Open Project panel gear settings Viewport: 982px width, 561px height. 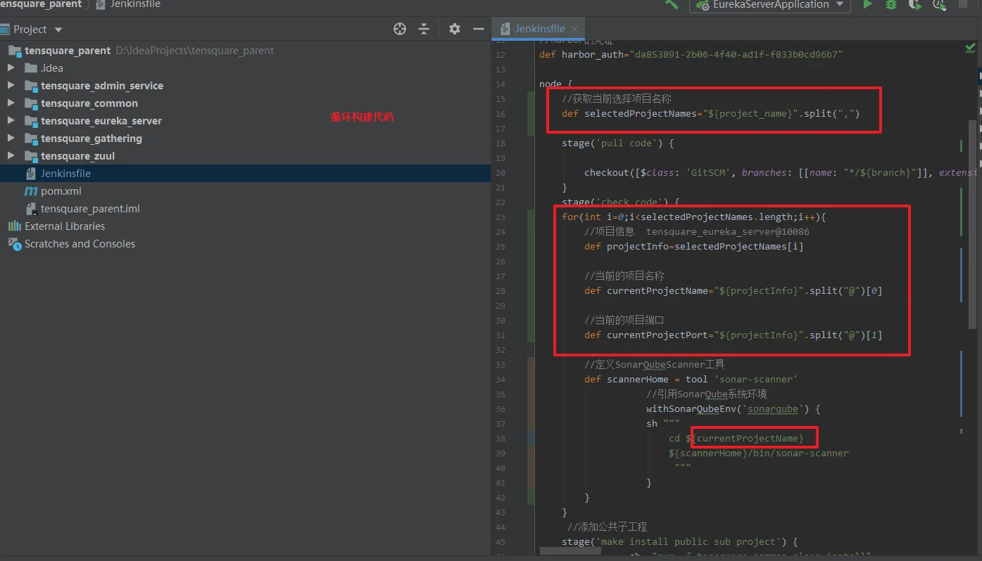(x=455, y=29)
